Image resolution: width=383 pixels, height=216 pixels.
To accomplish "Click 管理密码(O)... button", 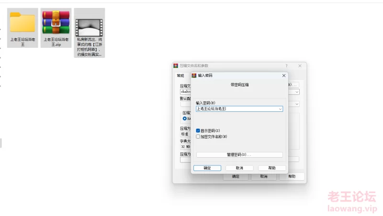I will [239, 154].
